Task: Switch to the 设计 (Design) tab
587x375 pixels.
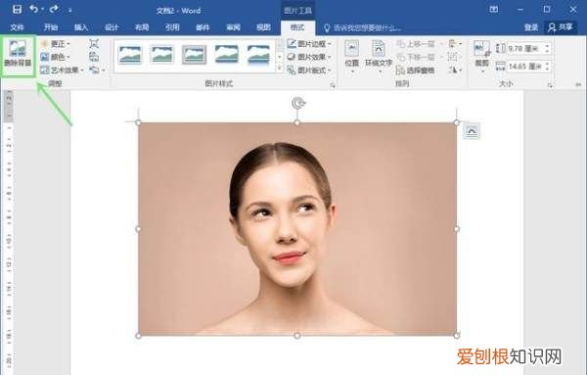Action: [112, 27]
